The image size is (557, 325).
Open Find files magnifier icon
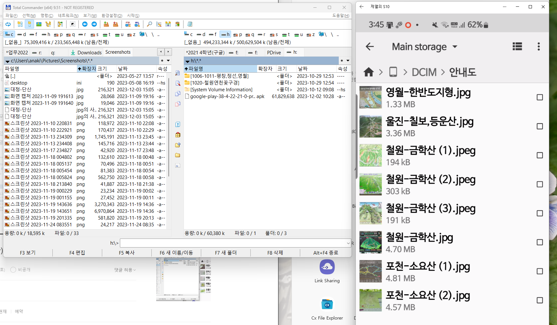point(149,24)
